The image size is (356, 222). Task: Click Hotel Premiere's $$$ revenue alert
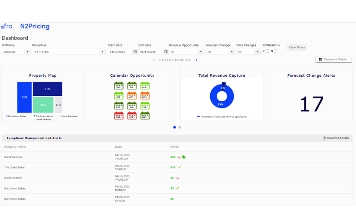173,157
